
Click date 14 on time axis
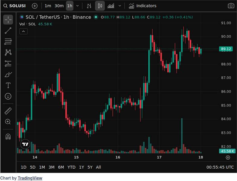(x=35, y=157)
